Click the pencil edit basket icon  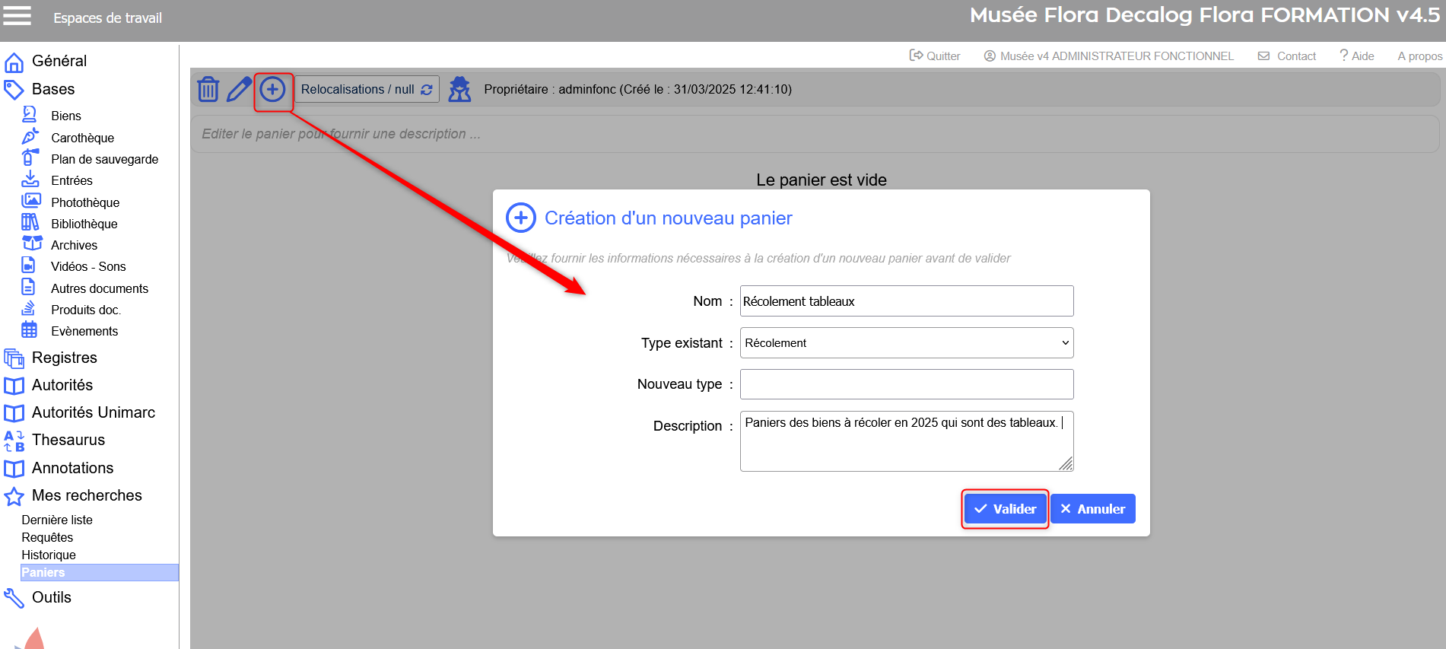239,89
